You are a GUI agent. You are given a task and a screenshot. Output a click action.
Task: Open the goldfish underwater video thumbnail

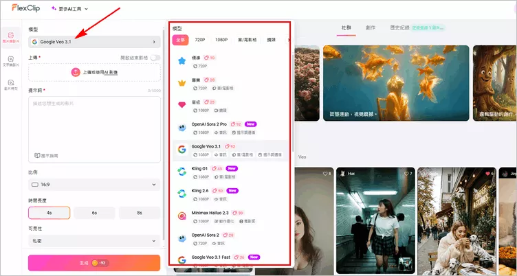396,83
